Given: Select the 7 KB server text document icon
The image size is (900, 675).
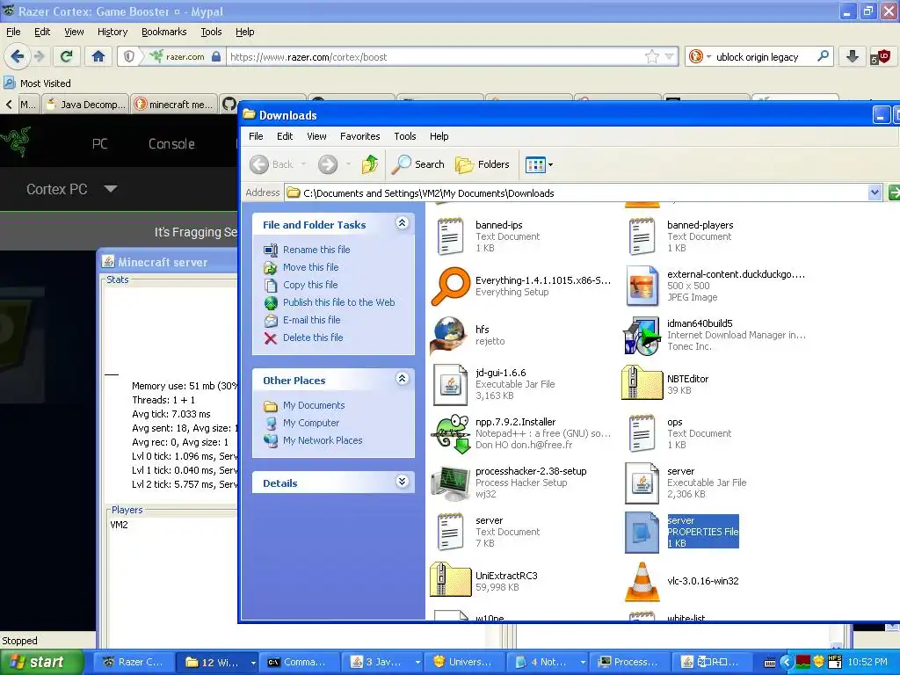Looking at the screenshot, I should pyautogui.click(x=450, y=532).
